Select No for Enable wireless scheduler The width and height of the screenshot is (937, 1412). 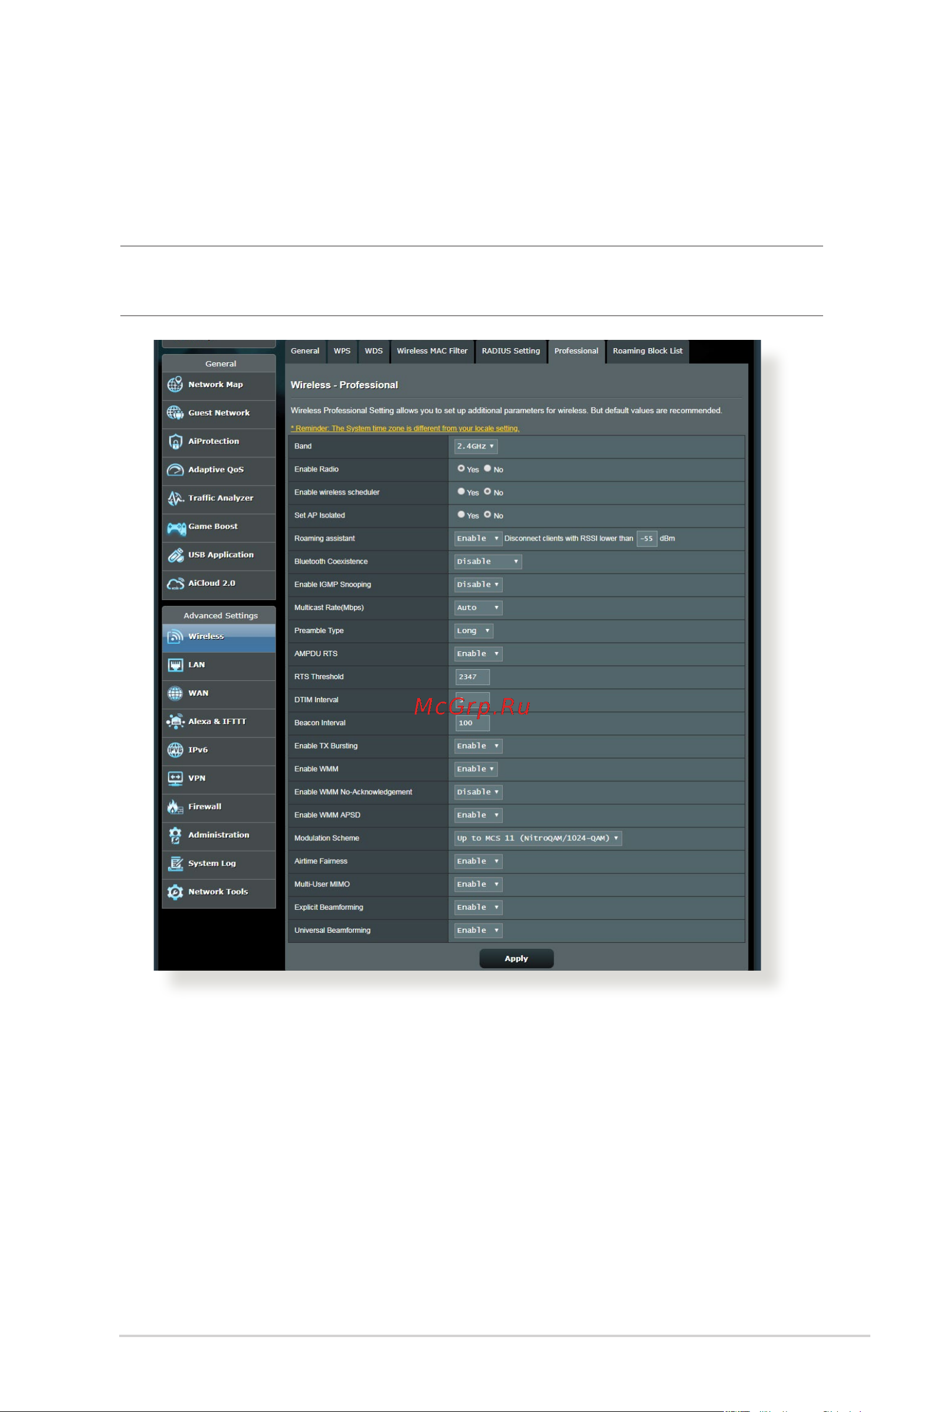[487, 491]
